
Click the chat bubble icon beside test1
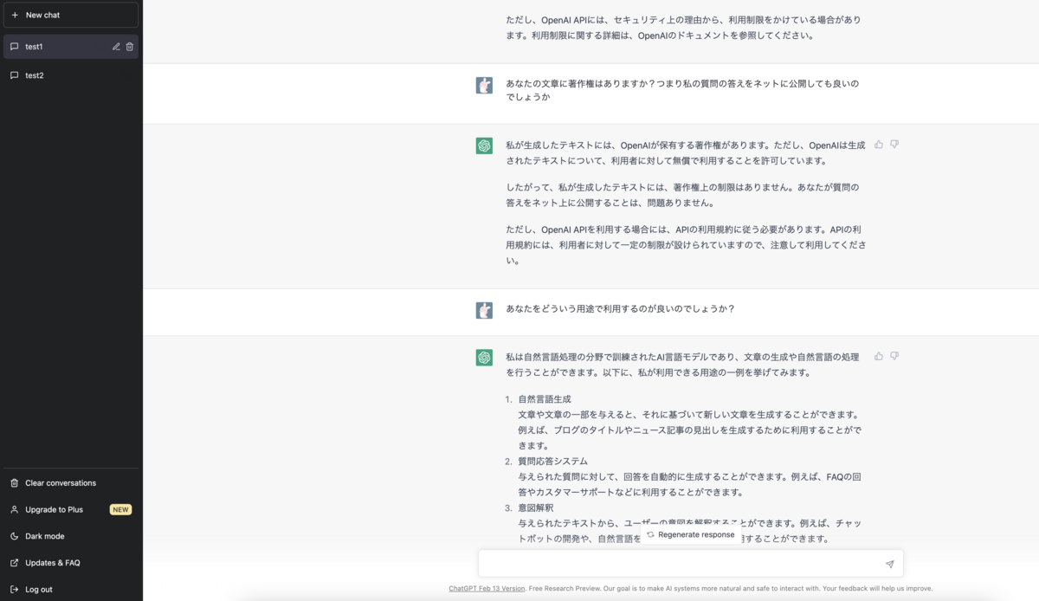(15, 47)
